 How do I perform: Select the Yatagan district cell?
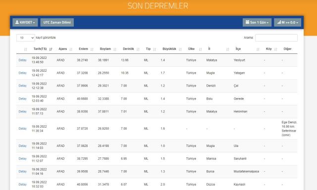239,73
